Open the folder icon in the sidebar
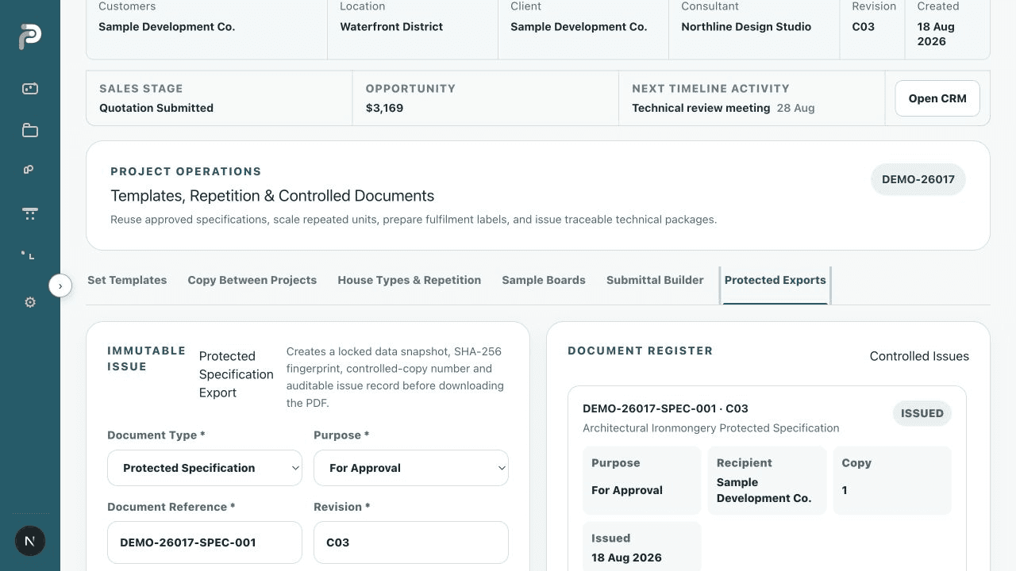 30,130
